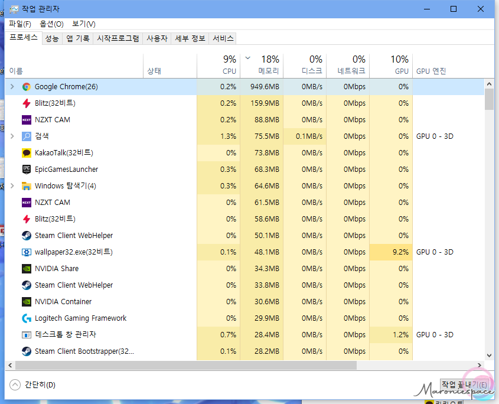The width and height of the screenshot is (499, 404).
Task: Open the 파일(F) menu
Action: (19, 24)
